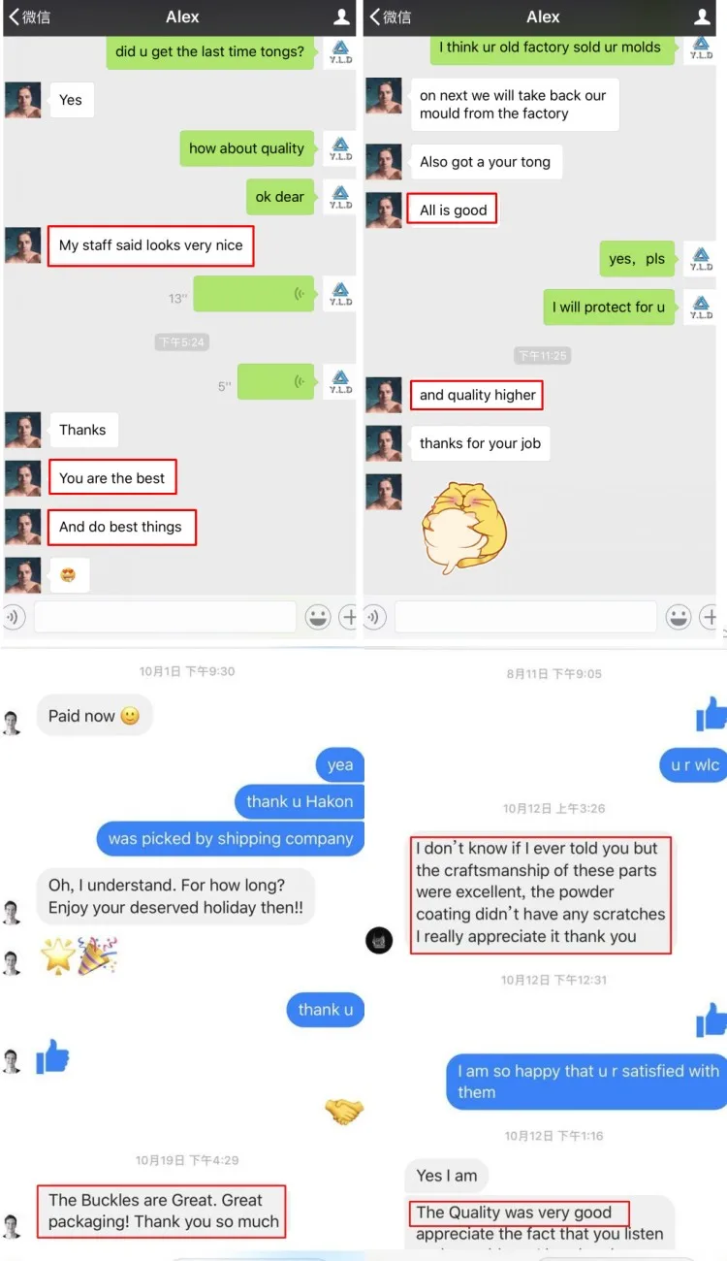
Task: Click the right chat message input field
Action: point(525,617)
